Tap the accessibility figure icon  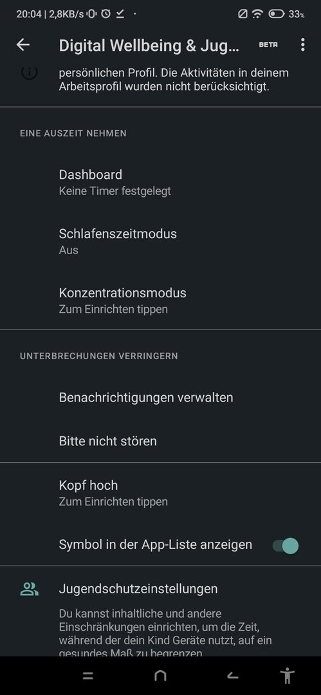point(288,676)
